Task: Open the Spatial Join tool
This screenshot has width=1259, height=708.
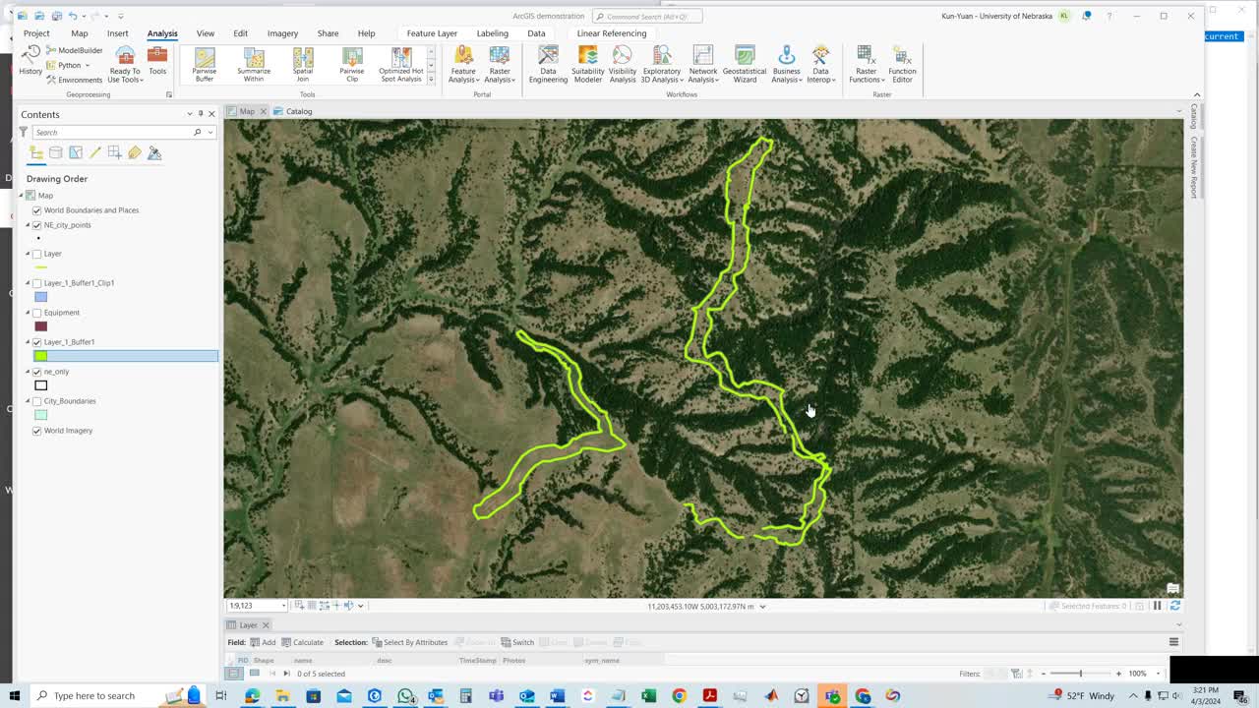Action: 303,65
